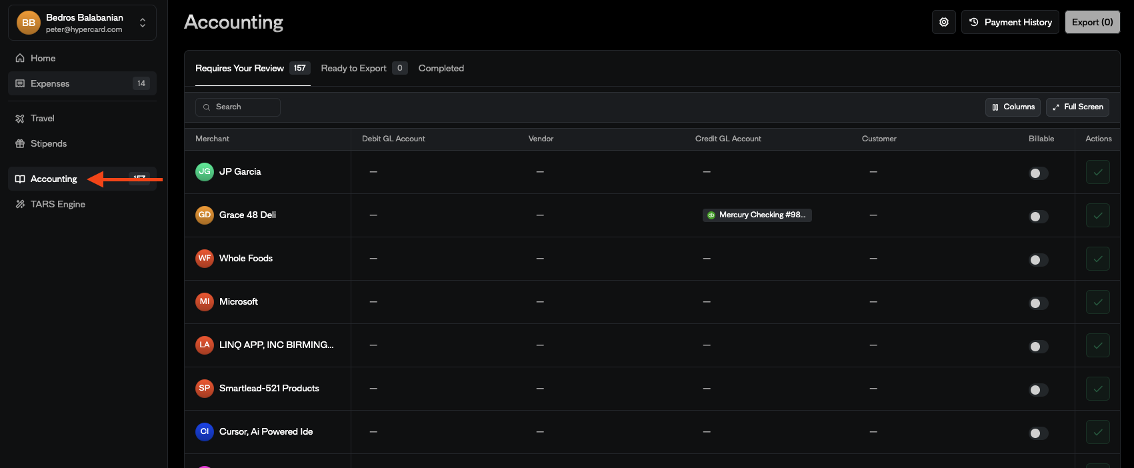The width and height of the screenshot is (1134, 468).
Task: Enable billable switch for Whole Foods
Action: coord(1038,260)
